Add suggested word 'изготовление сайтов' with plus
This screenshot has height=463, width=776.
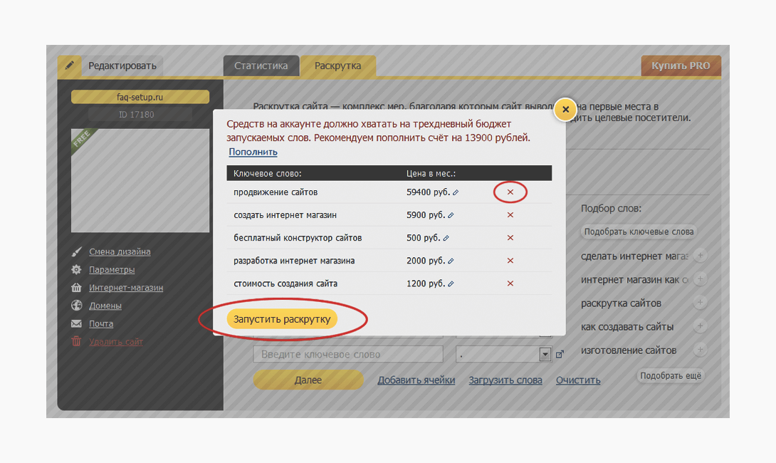[x=700, y=350]
